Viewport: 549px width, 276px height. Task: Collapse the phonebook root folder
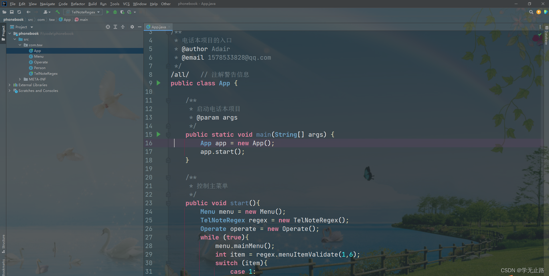[x=10, y=34]
